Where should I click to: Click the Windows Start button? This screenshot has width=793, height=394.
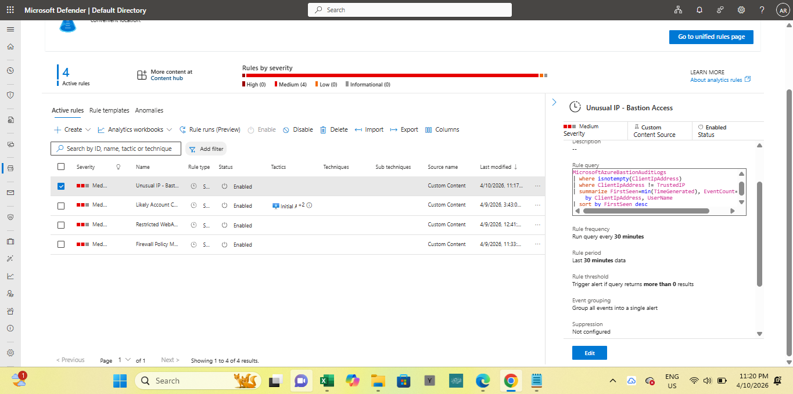pyautogui.click(x=120, y=381)
